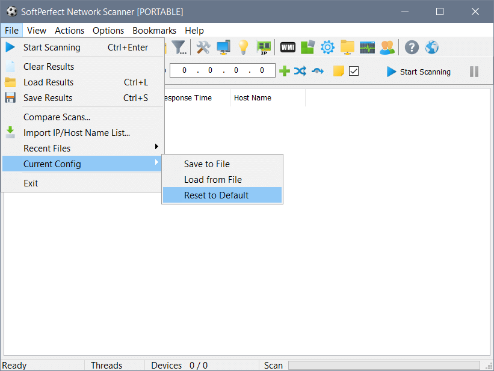Expand the Current Config submenu arrow
Screen dimensions: 494x371
[156, 162]
